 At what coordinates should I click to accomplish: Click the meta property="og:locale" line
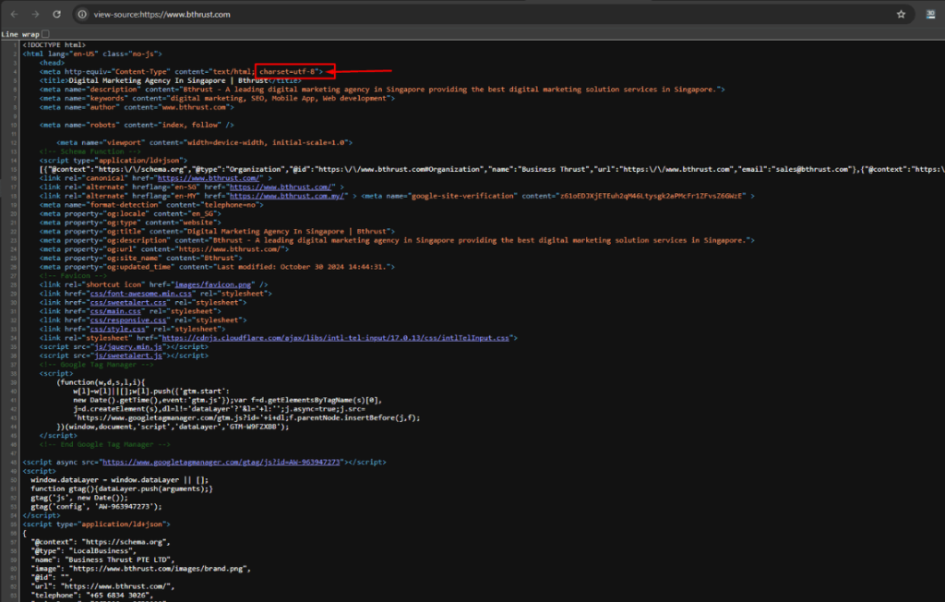[131, 214]
